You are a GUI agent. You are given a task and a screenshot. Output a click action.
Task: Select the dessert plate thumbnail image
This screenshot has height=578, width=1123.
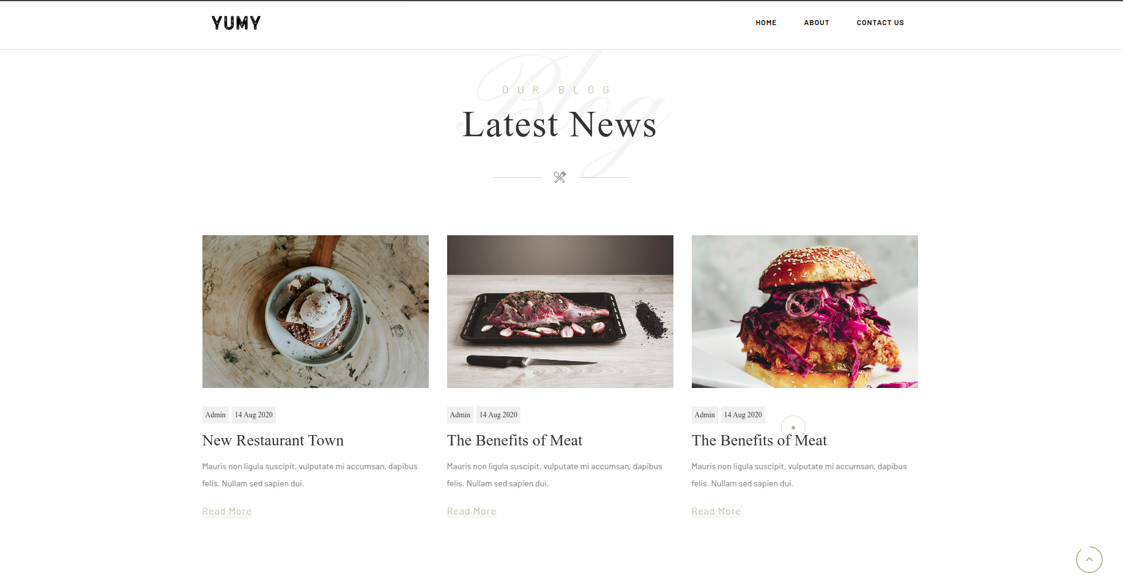click(x=316, y=312)
